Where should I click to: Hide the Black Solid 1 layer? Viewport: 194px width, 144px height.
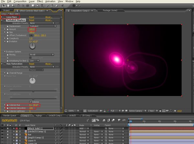tap(2, 129)
